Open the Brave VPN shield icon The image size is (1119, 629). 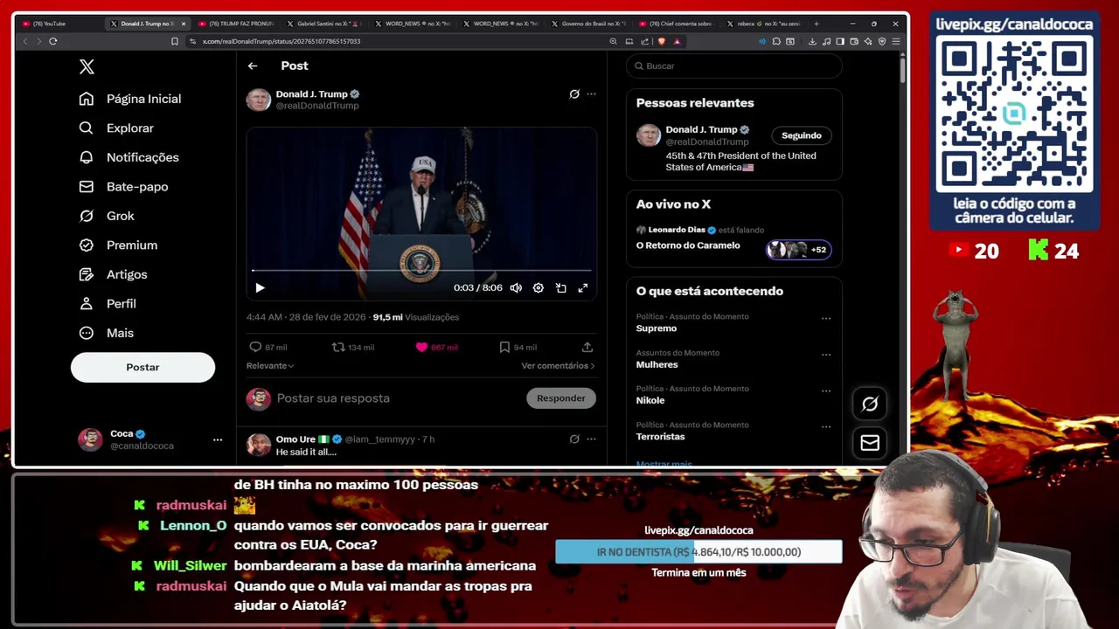(882, 41)
